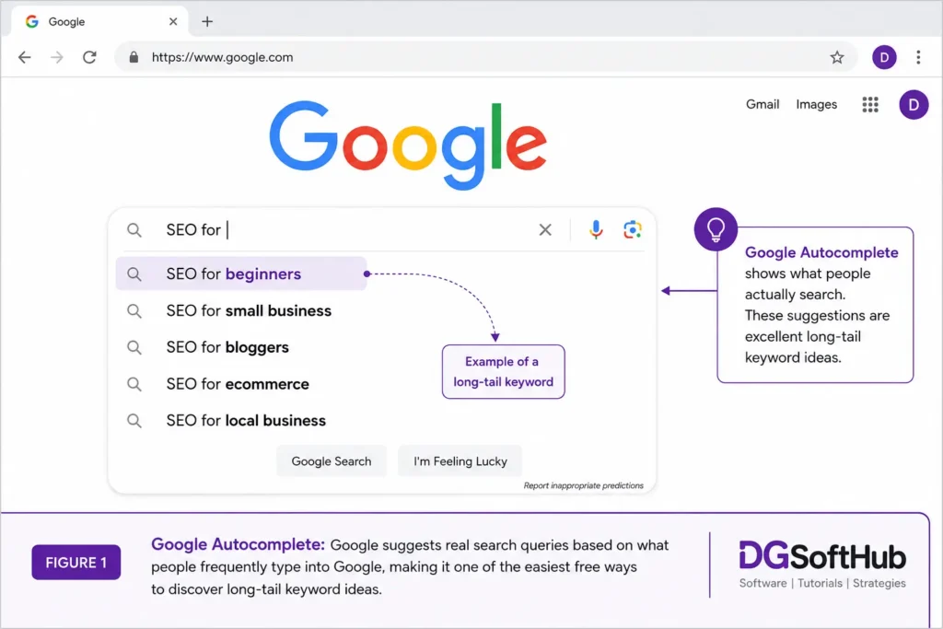Image resolution: width=943 pixels, height=629 pixels.
Task: Reload the page with the refresh icon
Action: (x=89, y=57)
